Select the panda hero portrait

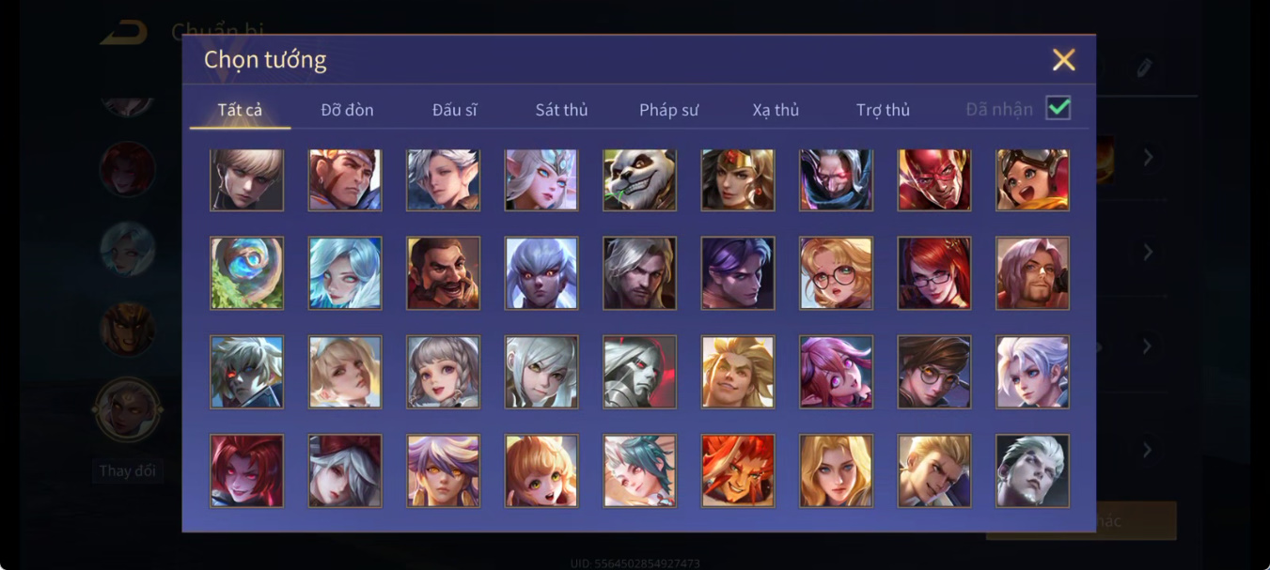click(639, 179)
